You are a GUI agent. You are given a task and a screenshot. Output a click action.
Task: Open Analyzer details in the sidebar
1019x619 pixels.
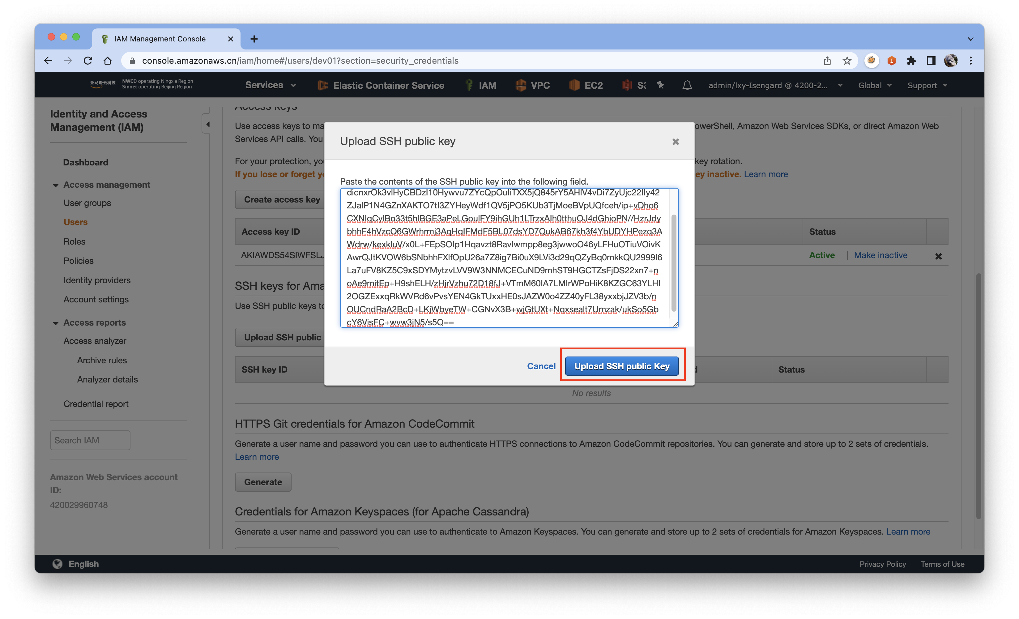108,379
